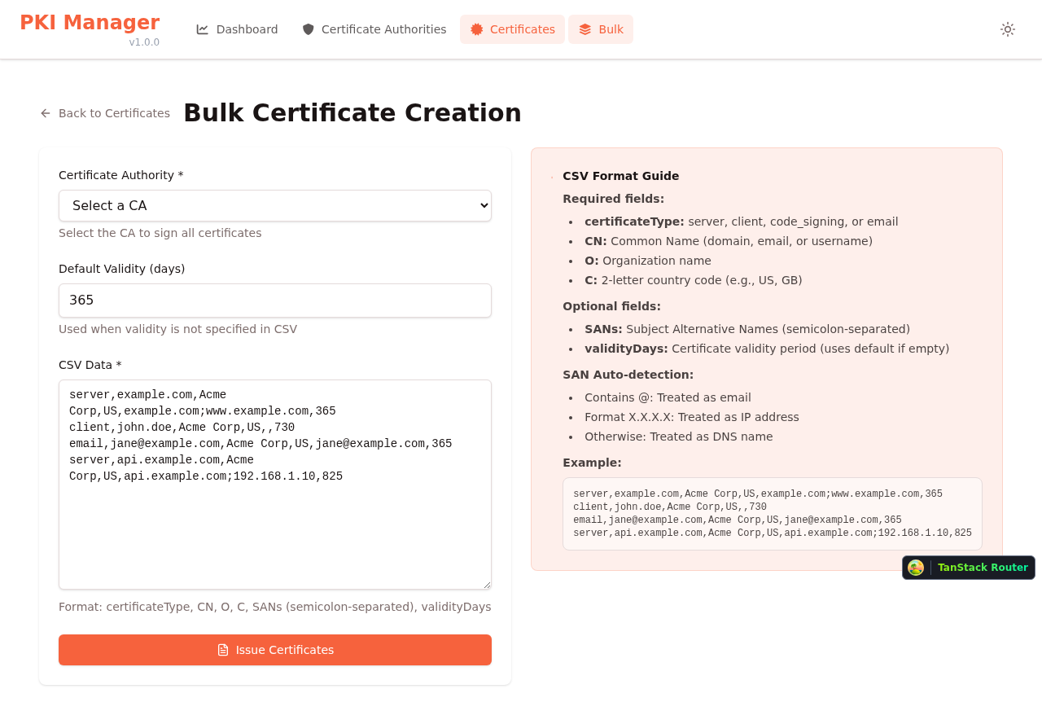Click the Issue Certificates button

(275, 650)
